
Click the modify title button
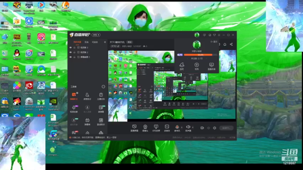129,42
